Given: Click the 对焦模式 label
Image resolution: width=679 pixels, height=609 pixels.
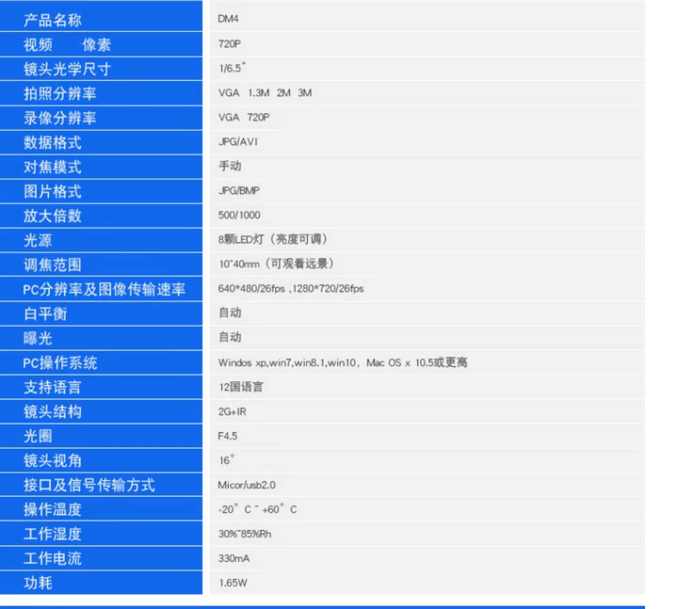Looking at the screenshot, I should (x=53, y=167).
